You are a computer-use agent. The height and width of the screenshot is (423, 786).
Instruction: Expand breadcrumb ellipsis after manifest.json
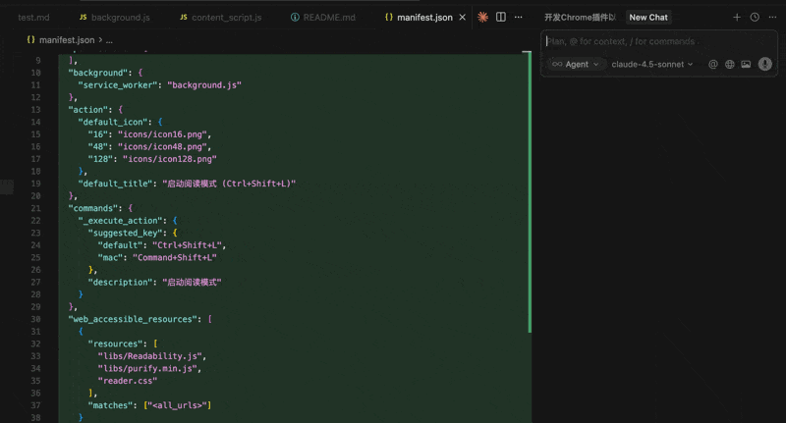109,40
